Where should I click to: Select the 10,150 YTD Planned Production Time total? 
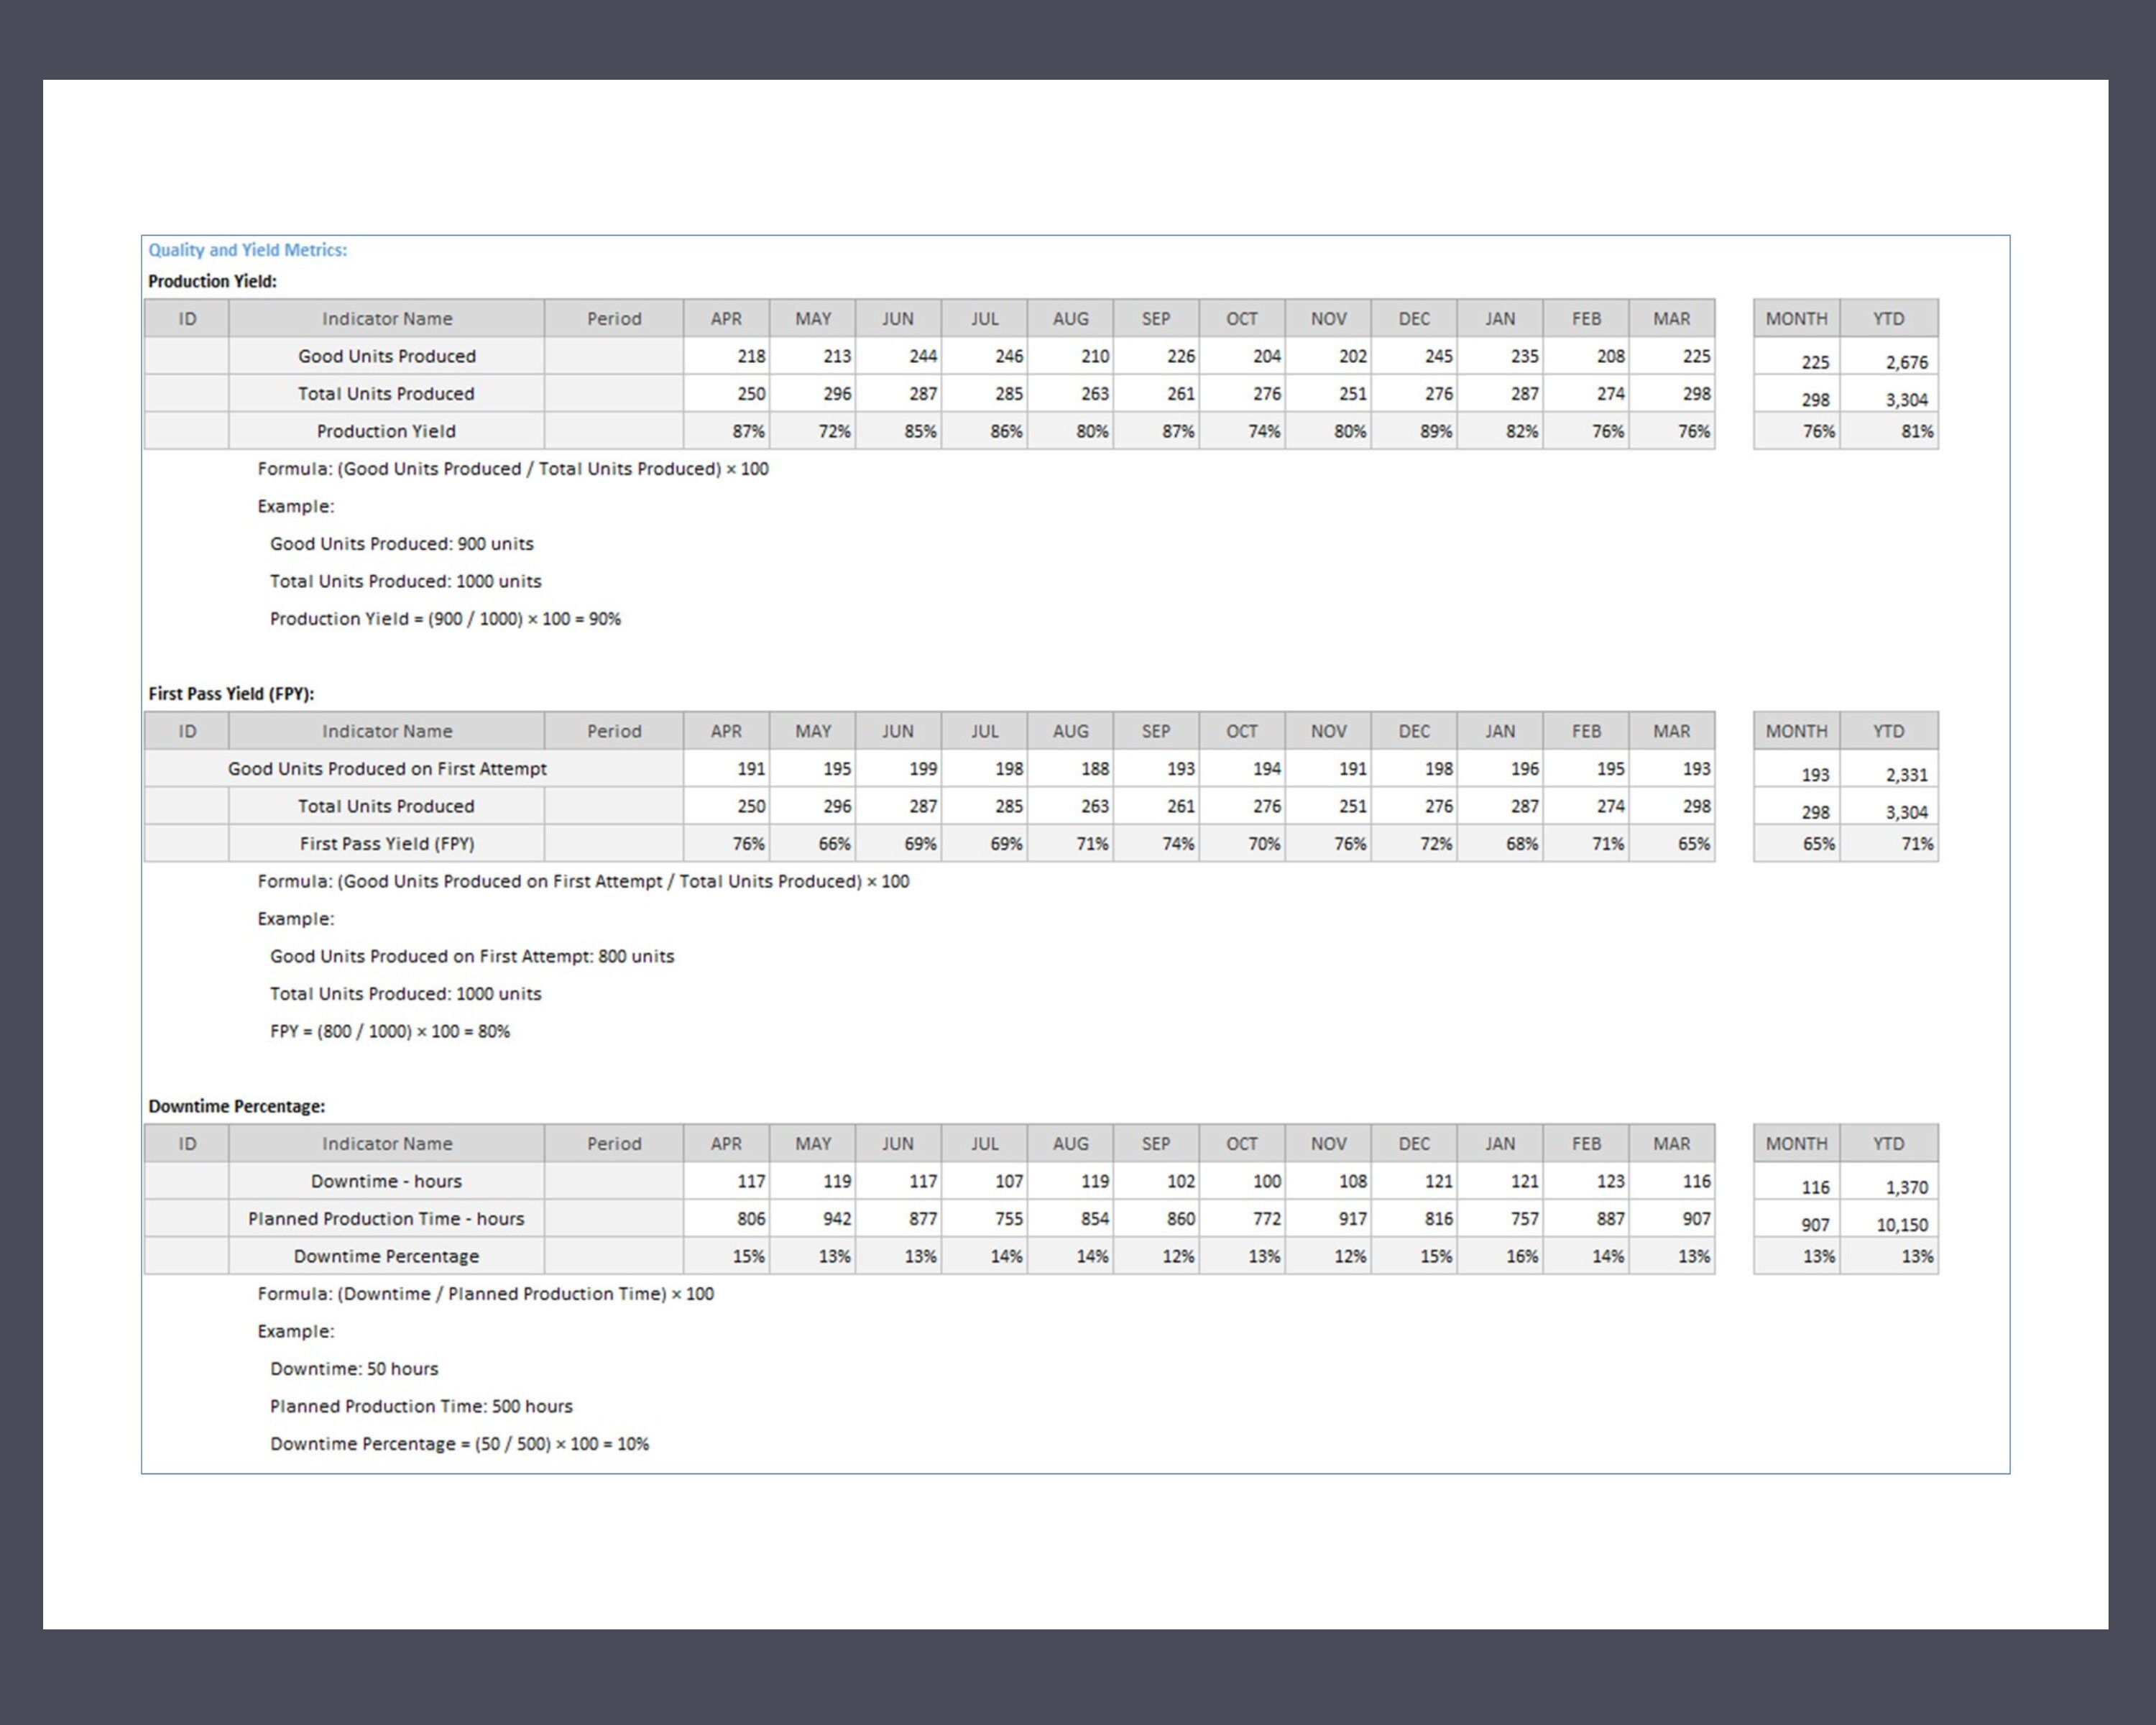click(1902, 1223)
